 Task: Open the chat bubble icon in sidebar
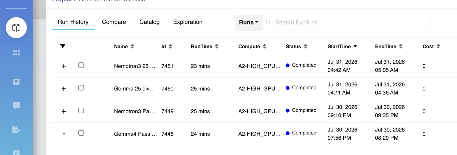pyautogui.click(x=16, y=105)
